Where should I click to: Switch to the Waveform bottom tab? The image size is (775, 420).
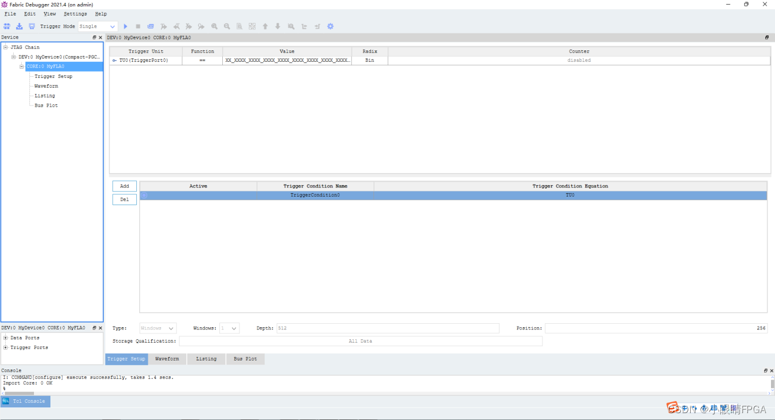point(167,359)
